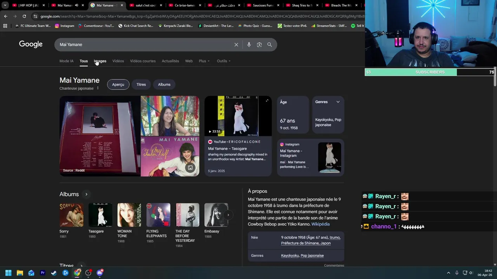Open Windows Start menu
The image size is (497, 279).
click(x=9, y=273)
